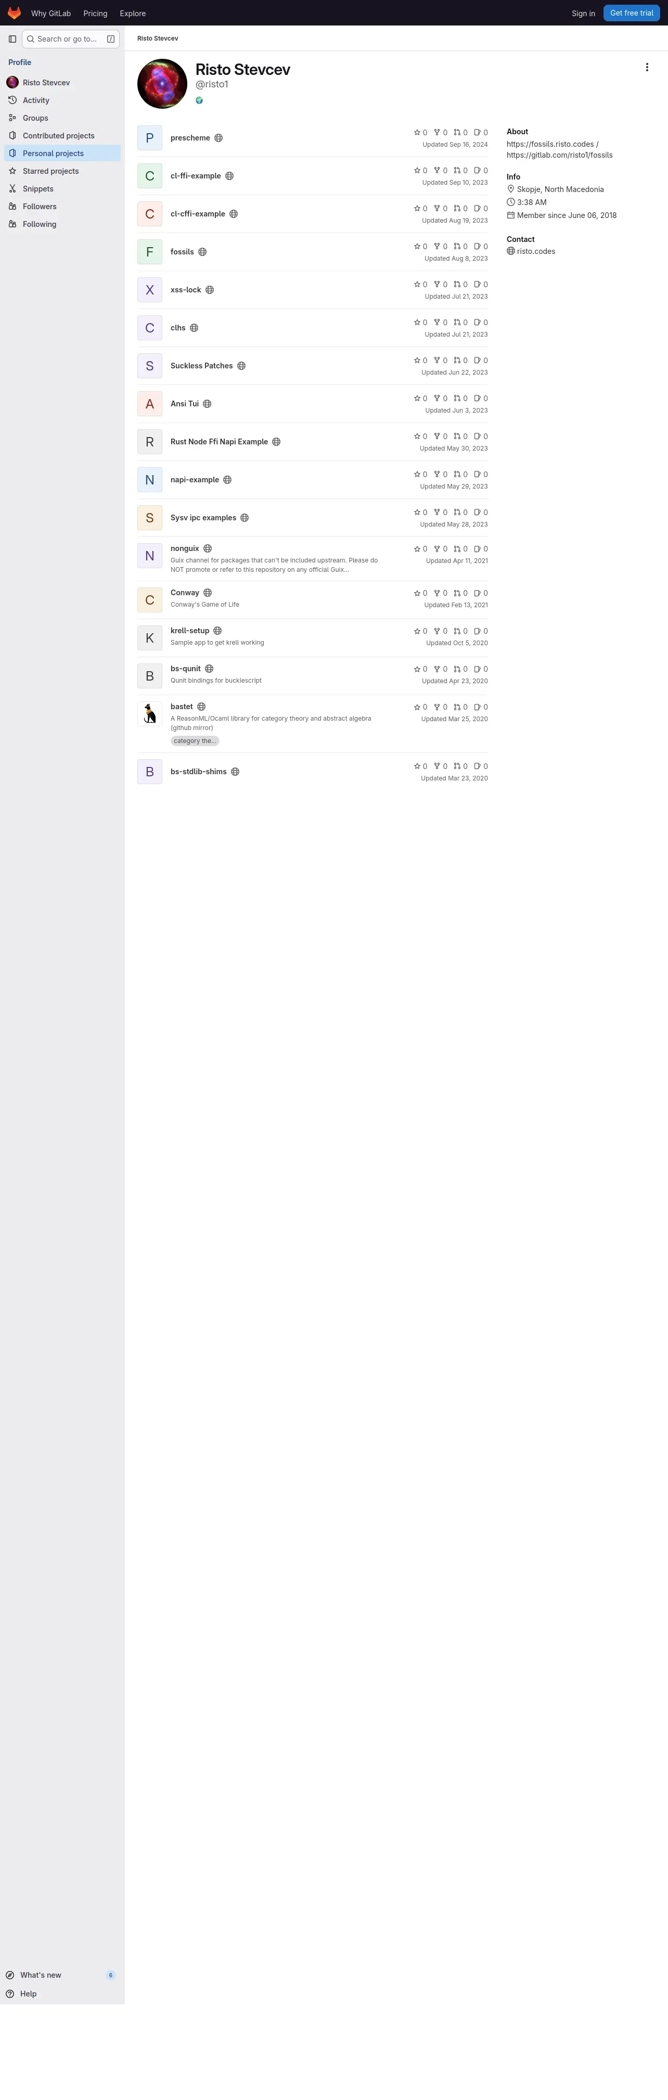This screenshot has width=668, height=2100.
Task: Toggle the sidebar collapse icon
Action: [12, 39]
